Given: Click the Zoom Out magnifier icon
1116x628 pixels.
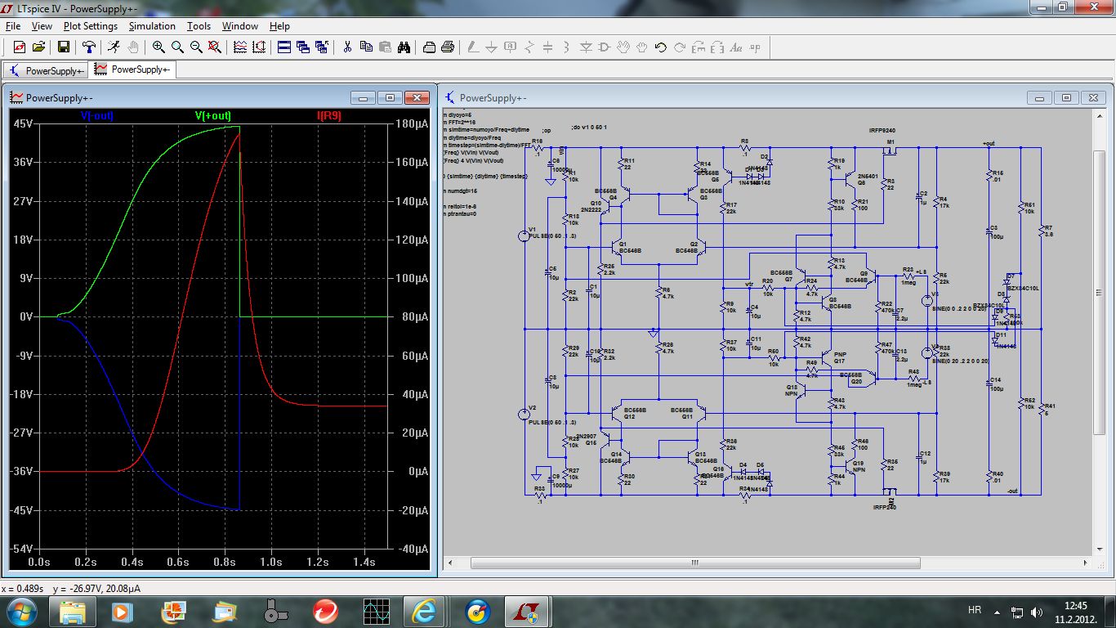Looking at the screenshot, I should click(x=196, y=47).
